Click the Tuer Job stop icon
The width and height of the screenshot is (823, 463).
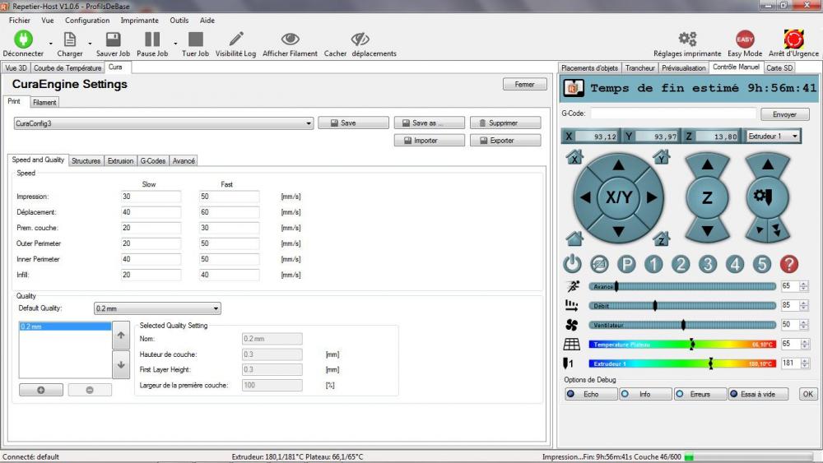(195, 39)
